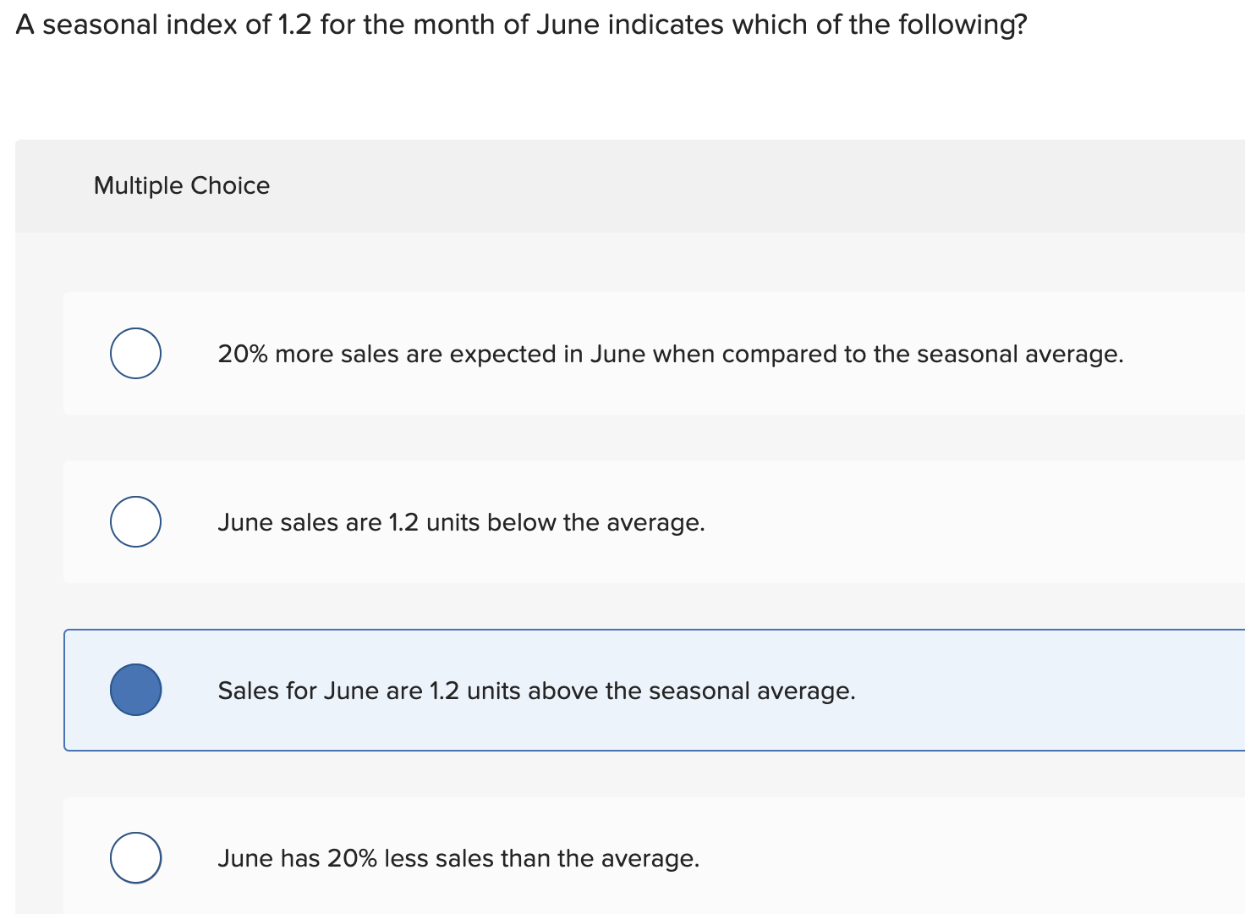Select the radio button for 20% more sales
The image size is (1245, 914).
point(135,353)
